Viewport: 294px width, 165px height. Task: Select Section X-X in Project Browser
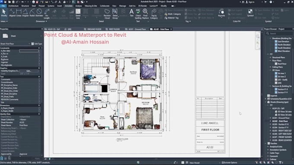pyautogui.click(x=283, y=89)
